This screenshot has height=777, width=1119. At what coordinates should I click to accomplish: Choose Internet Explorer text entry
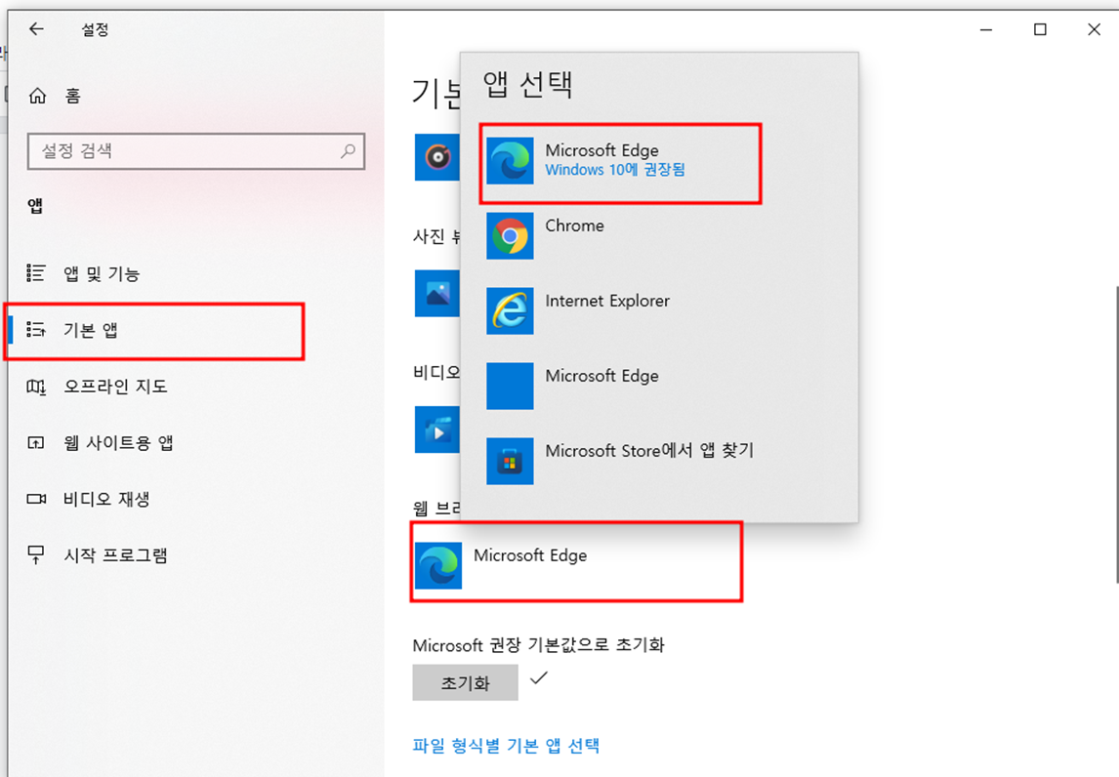(x=607, y=301)
